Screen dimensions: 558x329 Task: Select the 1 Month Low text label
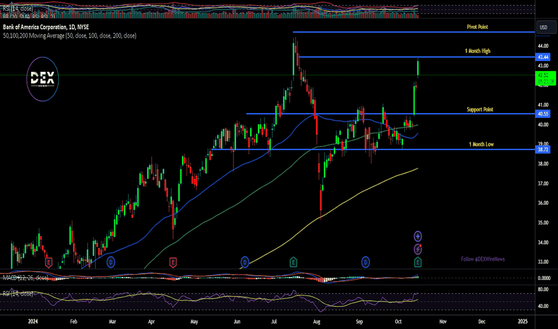481,144
